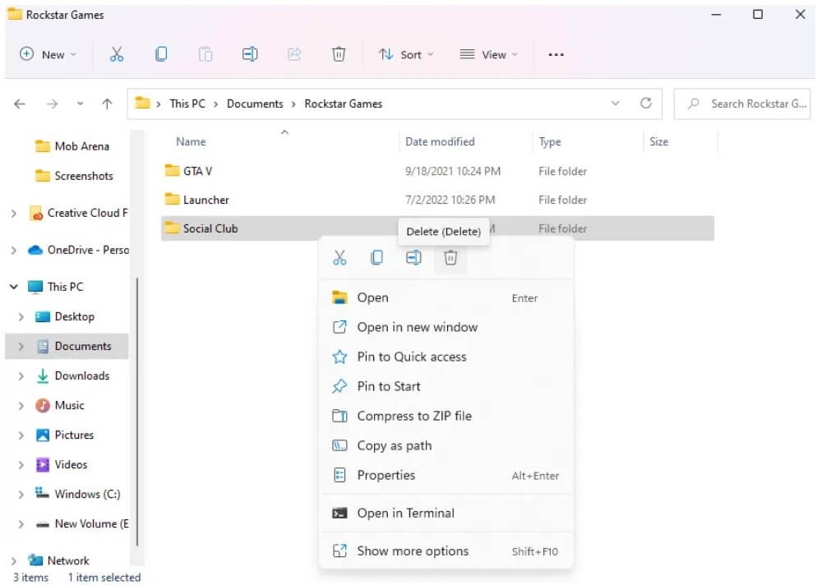Viewport: 817px width, 585px height.
Task: Select Pin to Start
Action: 445,386
